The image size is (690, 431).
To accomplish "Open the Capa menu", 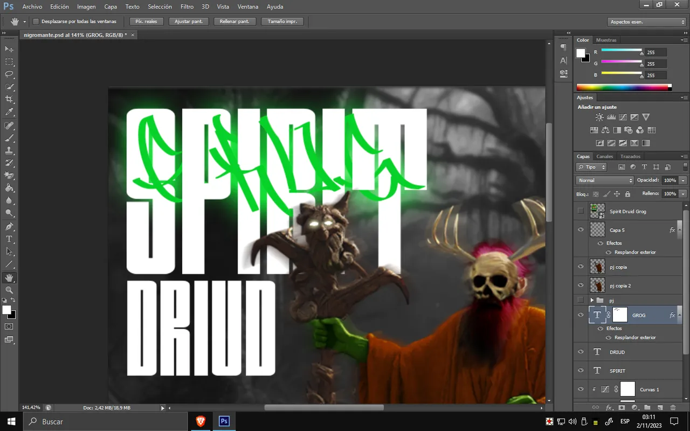I will (x=111, y=6).
